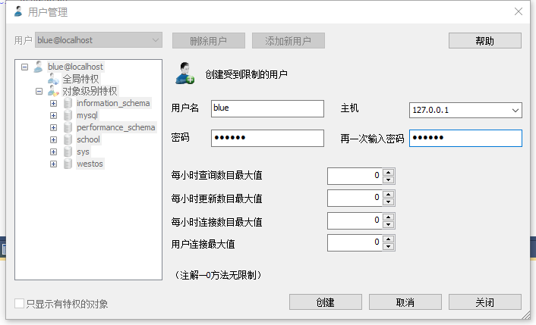This screenshot has height=325, width=536.
Task: Click the 密码 password field
Action: coord(267,138)
